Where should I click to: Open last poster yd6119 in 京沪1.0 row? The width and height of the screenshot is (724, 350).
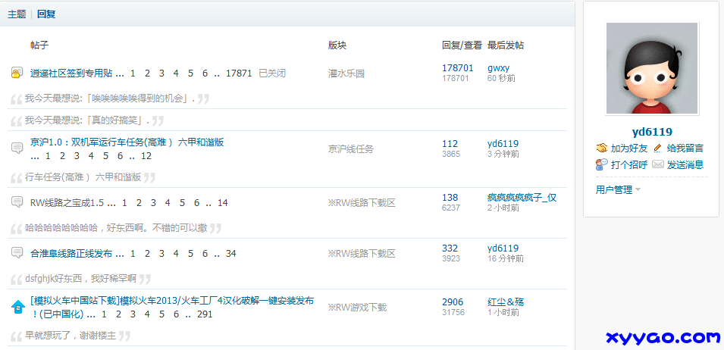(x=503, y=144)
